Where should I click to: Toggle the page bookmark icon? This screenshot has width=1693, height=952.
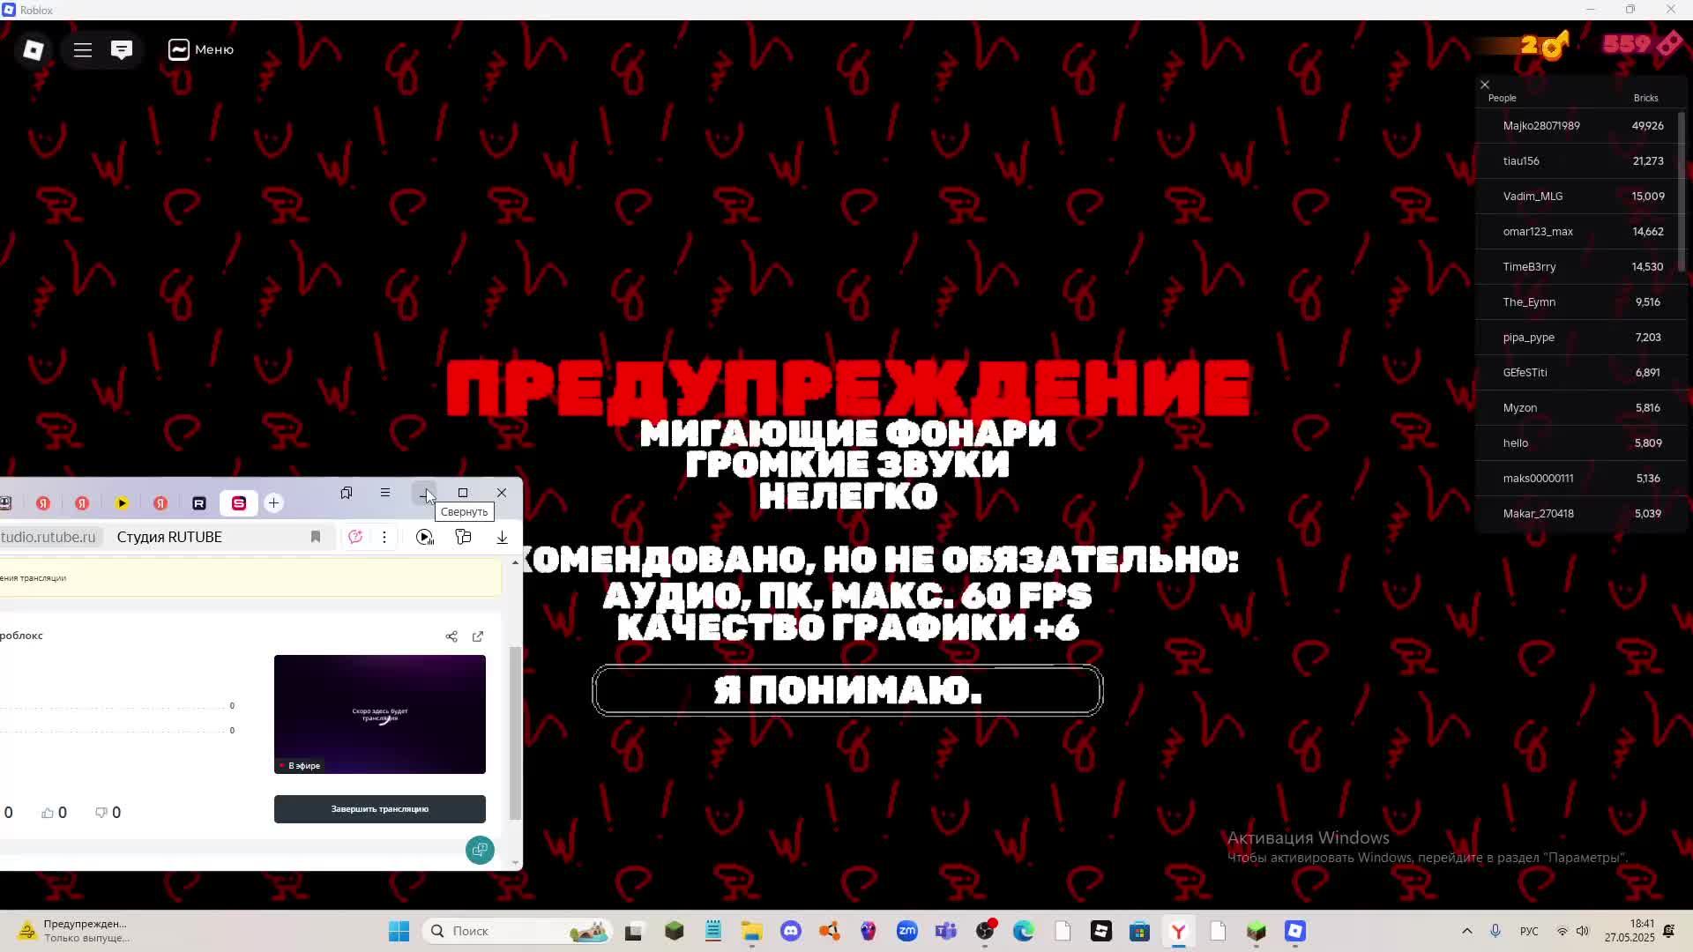[x=316, y=537]
